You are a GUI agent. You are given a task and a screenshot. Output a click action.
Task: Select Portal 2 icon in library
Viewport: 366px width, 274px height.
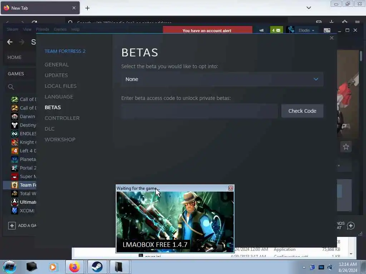click(x=15, y=168)
